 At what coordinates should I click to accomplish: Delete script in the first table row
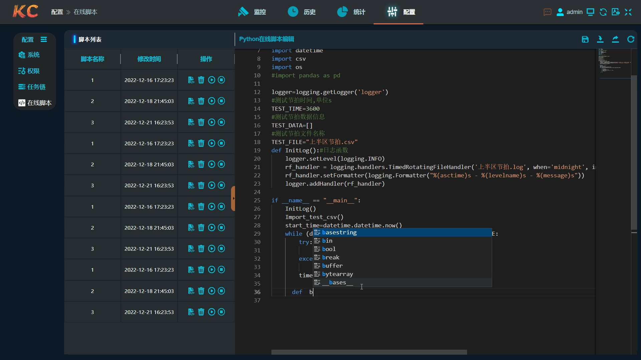click(201, 80)
